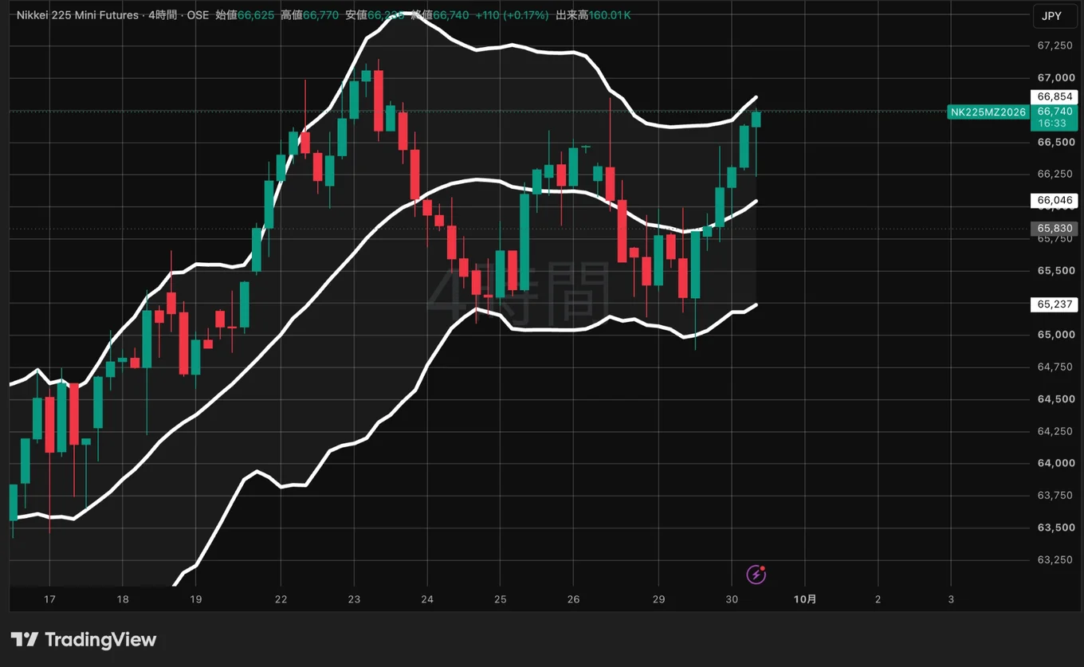Click the Nikkei 225 Mini Futures title

pos(78,15)
